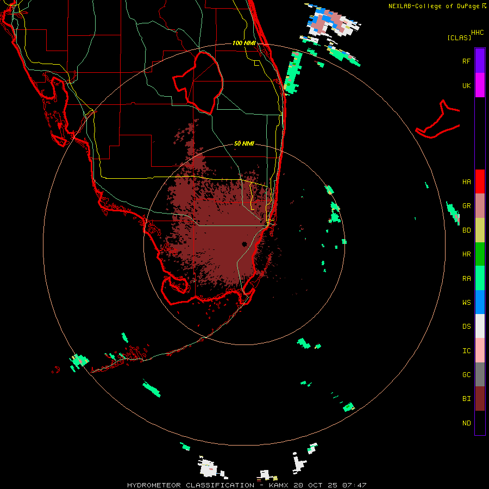The image size is (489, 489).
Task: Click the '20 OCT 25 07:47' timestamp
Action: click(x=329, y=485)
